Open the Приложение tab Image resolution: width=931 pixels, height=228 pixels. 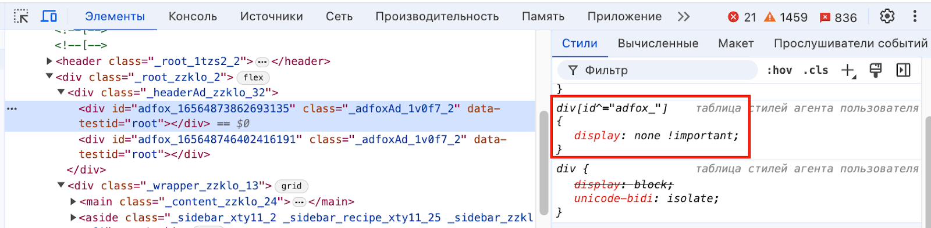click(624, 17)
